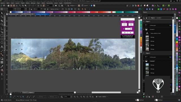This screenshot has width=181, height=102.
Task: Open the Objeto menu
Action: (x=23, y=3)
